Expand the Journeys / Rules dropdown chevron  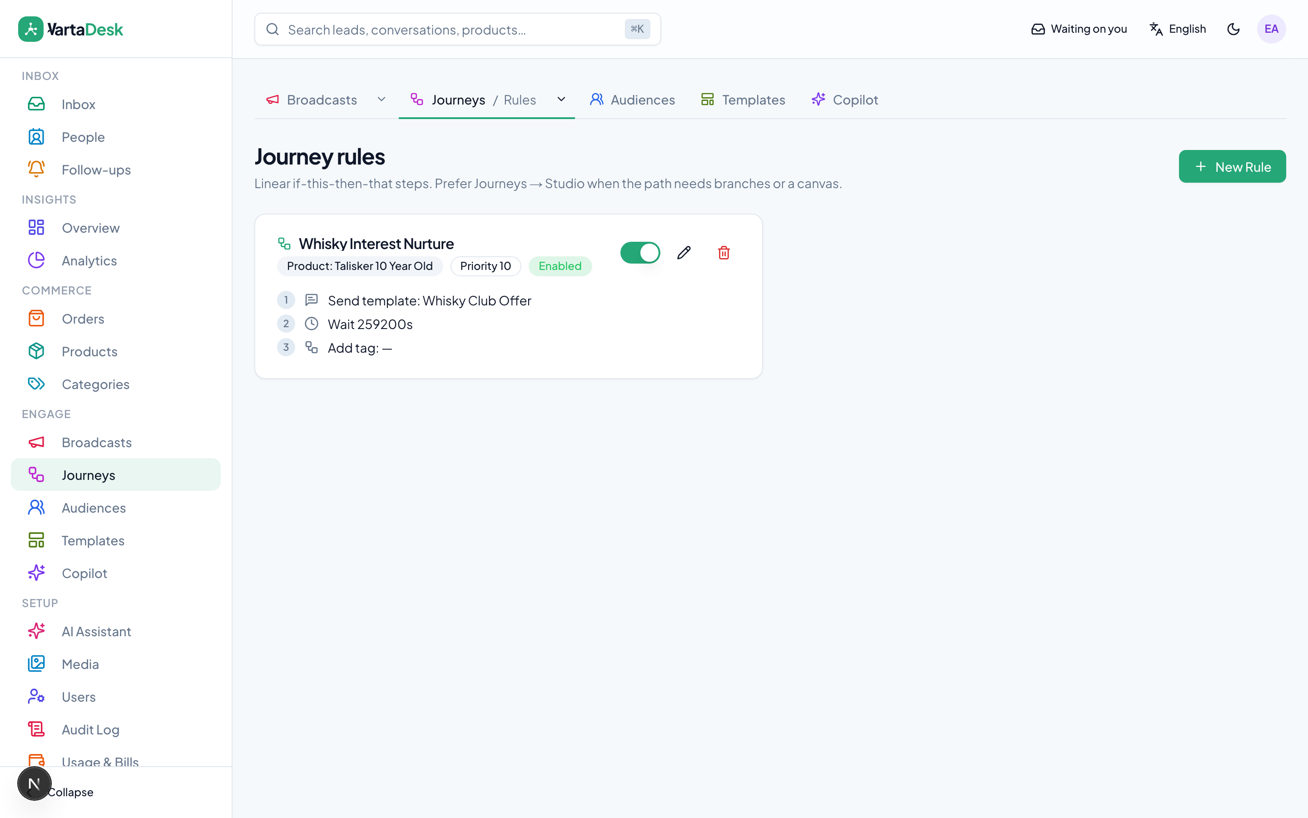click(561, 100)
